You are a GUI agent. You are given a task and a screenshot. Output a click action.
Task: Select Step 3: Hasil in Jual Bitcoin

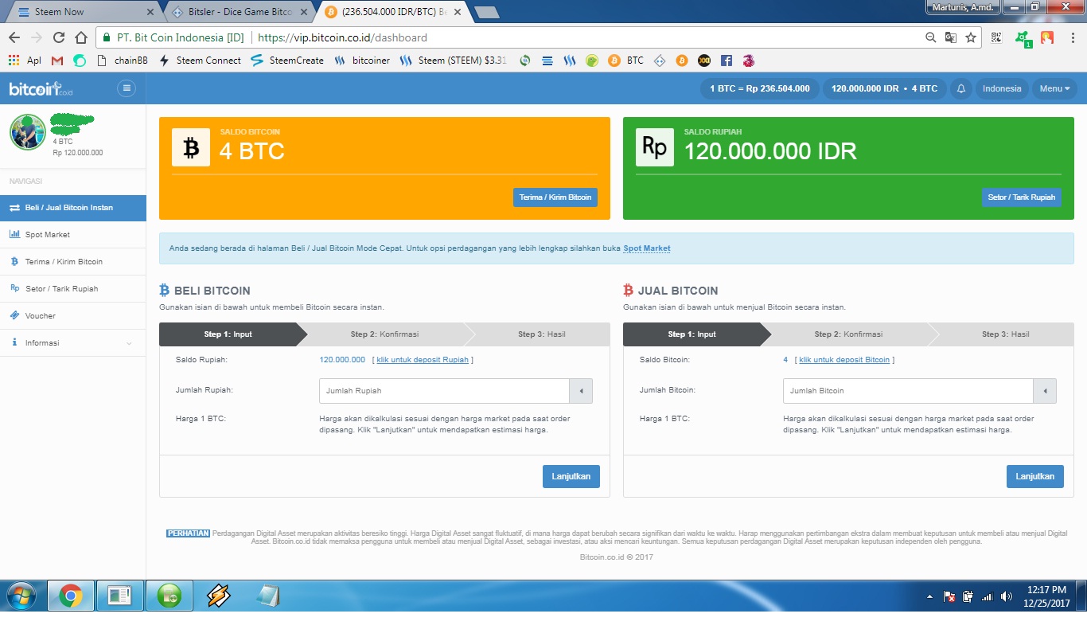click(1005, 334)
